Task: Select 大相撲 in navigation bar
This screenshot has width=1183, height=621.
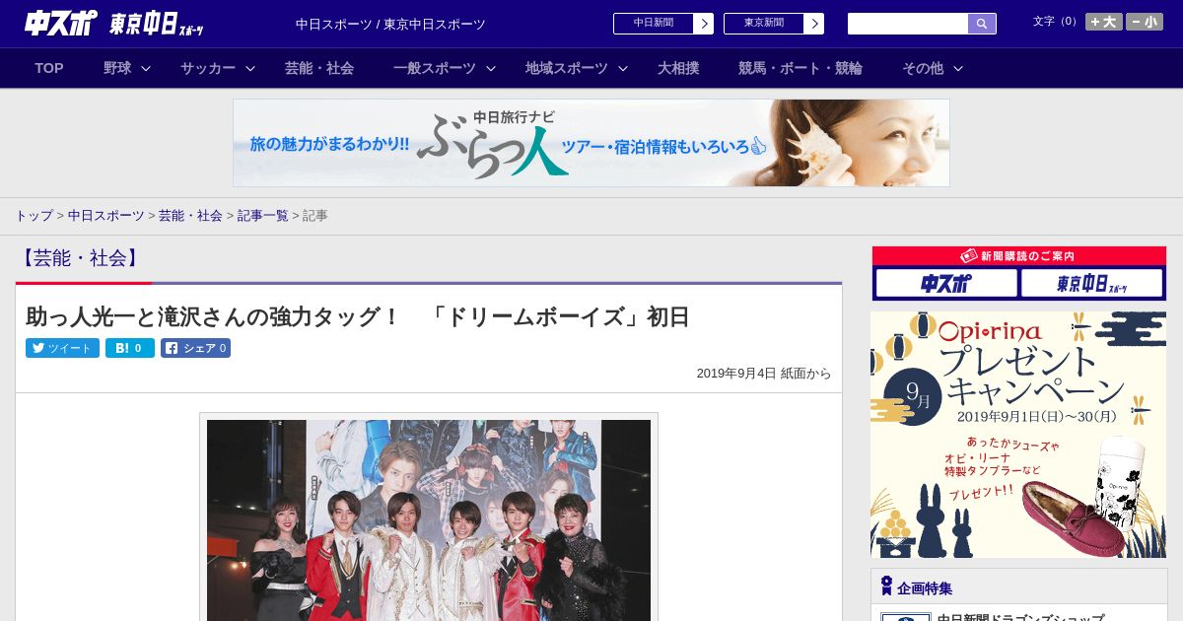Action: click(678, 68)
